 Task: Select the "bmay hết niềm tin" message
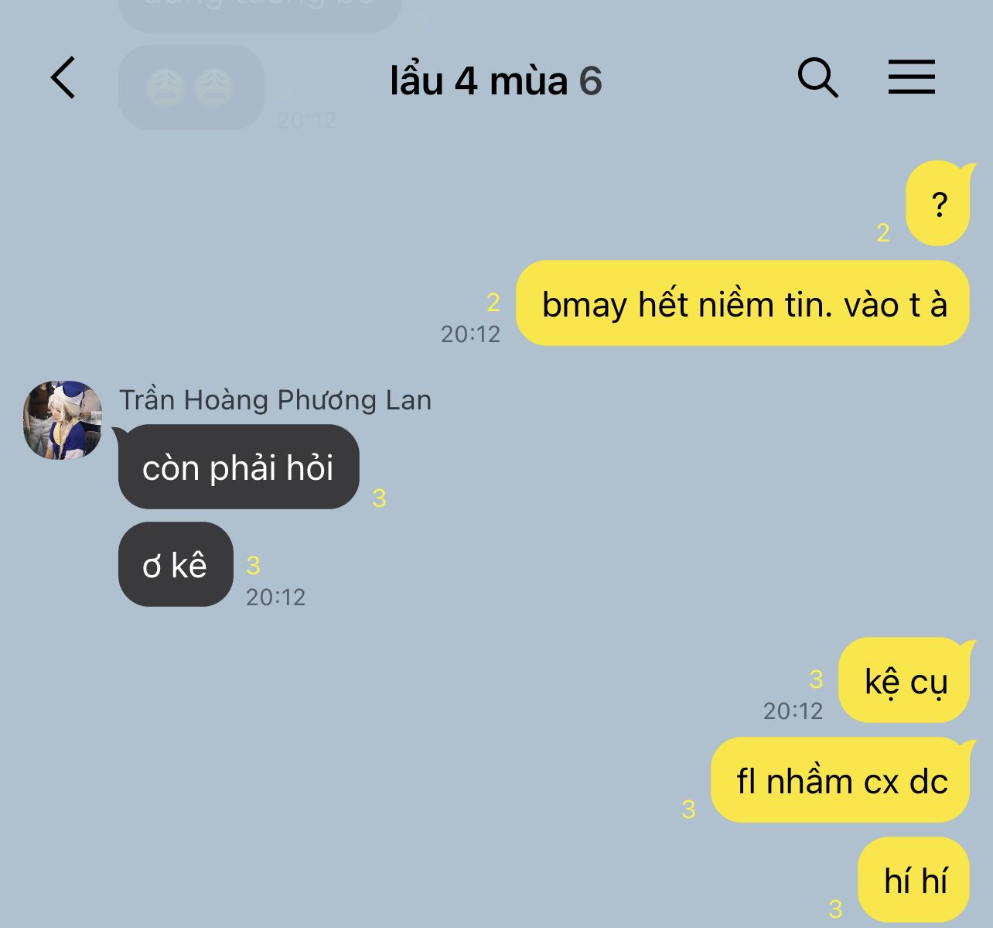[x=742, y=303]
